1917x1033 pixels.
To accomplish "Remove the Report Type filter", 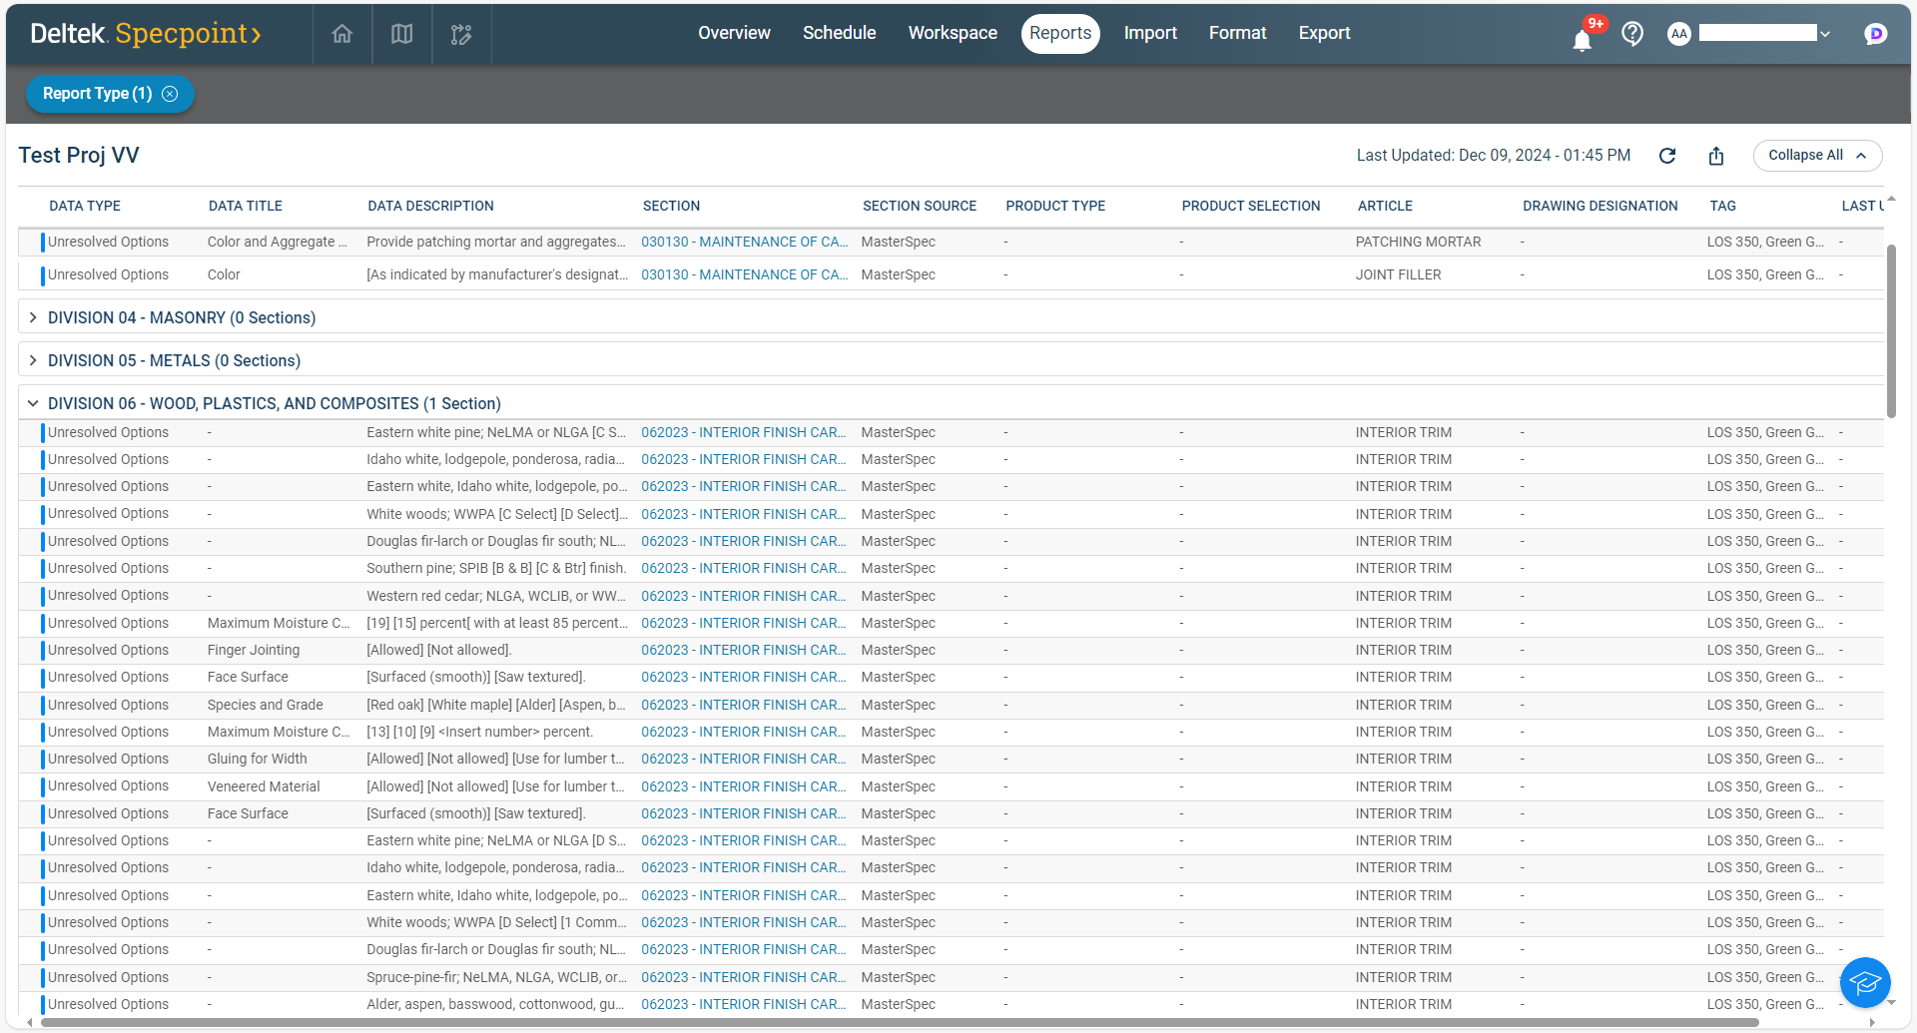I will (x=171, y=94).
